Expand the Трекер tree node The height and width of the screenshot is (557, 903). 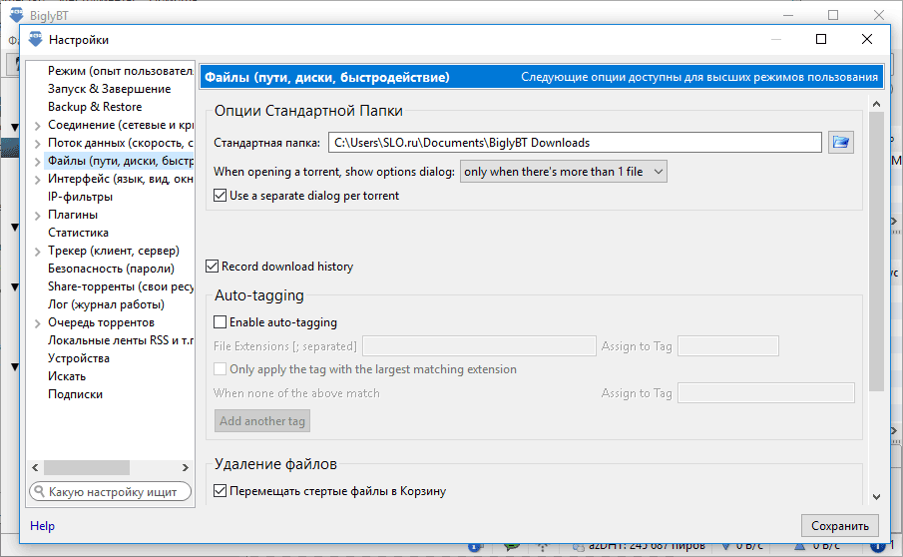pyautogui.click(x=38, y=252)
